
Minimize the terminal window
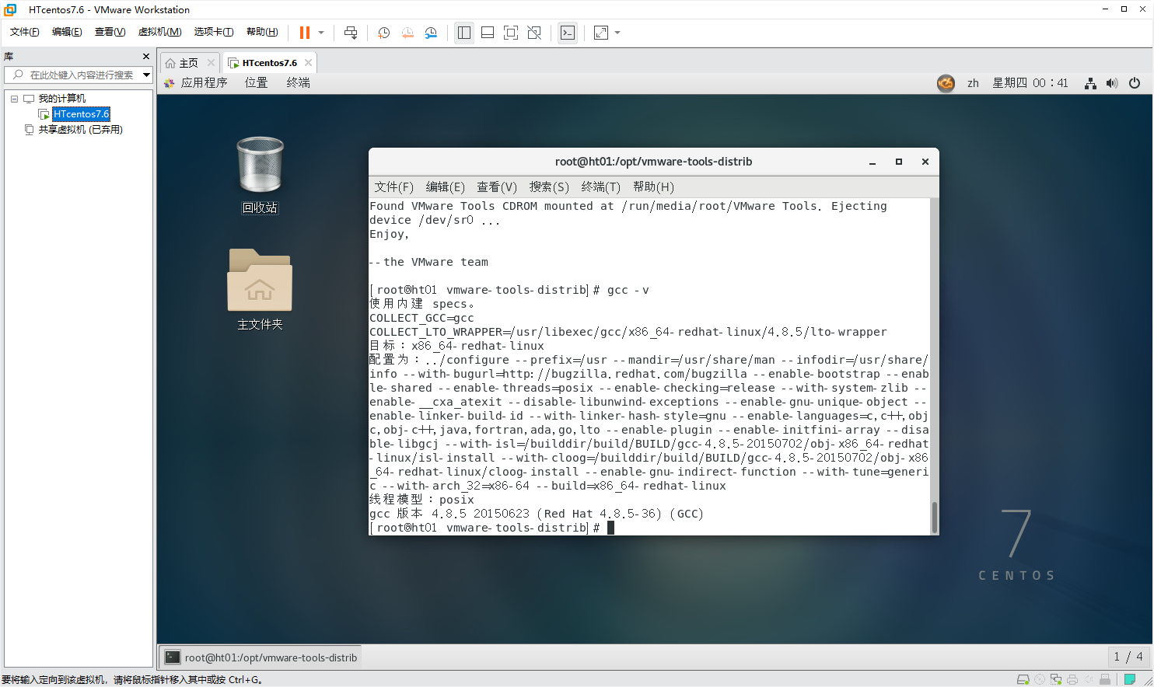tap(872, 162)
